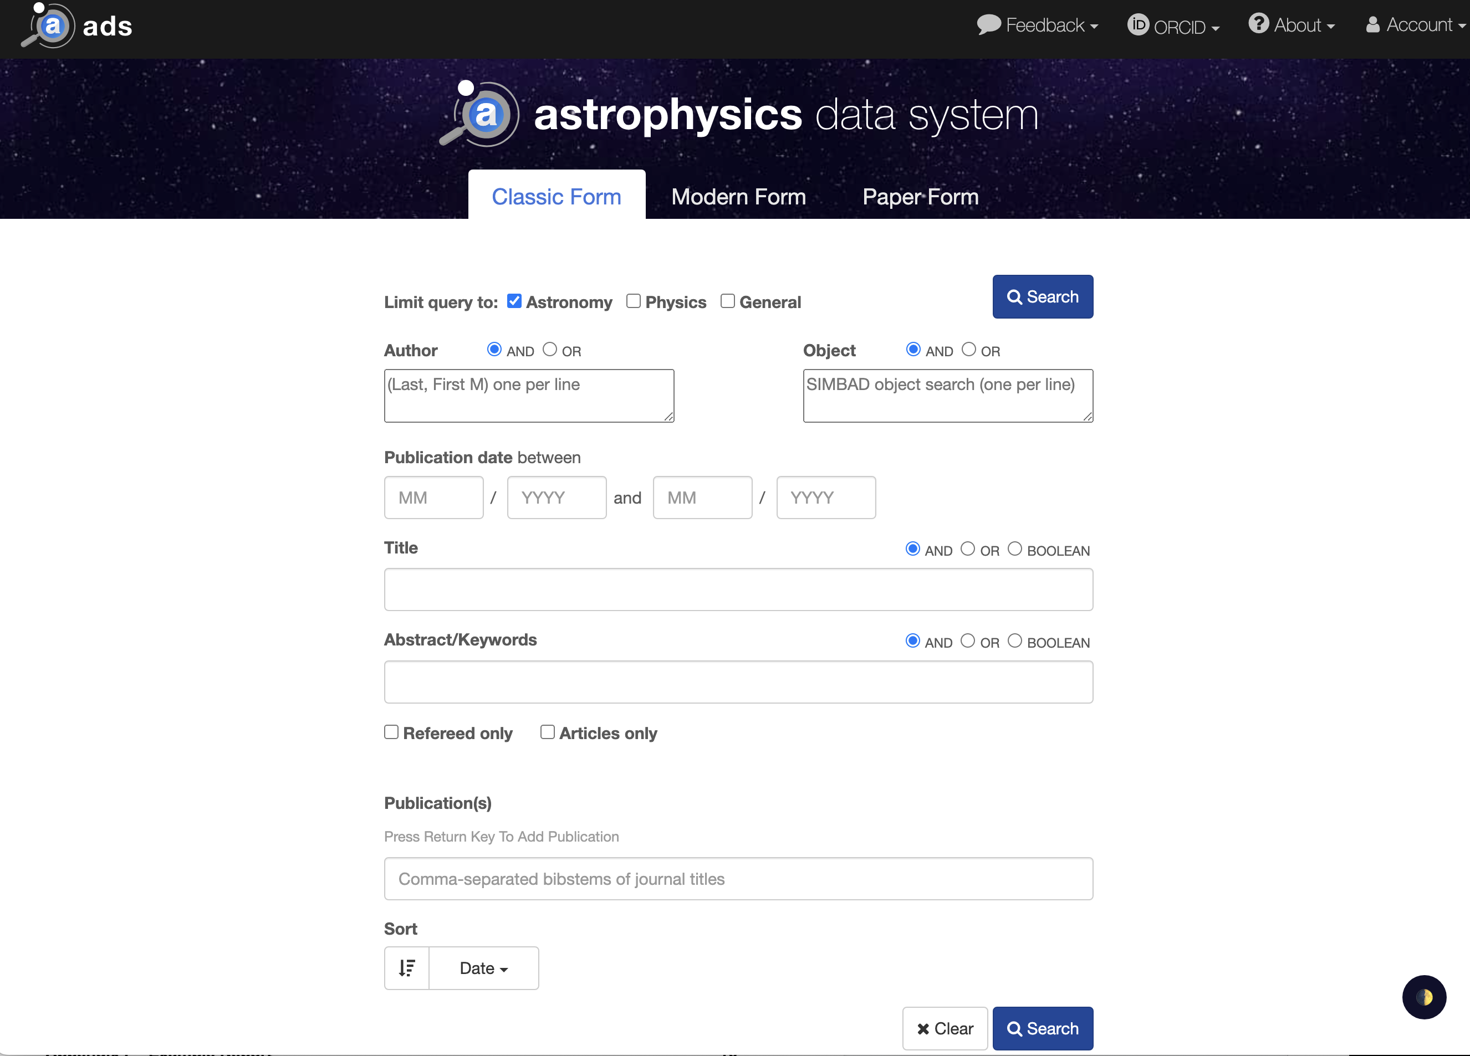Open the Date sort dropdown
This screenshot has width=1470, height=1056.
tap(483, 968)
